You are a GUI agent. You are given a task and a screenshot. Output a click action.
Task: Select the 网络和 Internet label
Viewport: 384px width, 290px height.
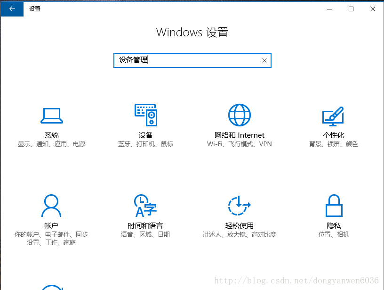(x=239, y=135)
